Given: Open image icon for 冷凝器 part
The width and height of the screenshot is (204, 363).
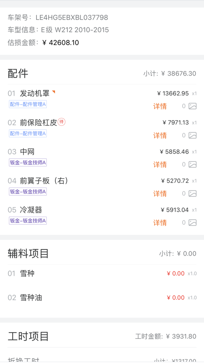Looking at the screenshot, I should pos(193,223).
